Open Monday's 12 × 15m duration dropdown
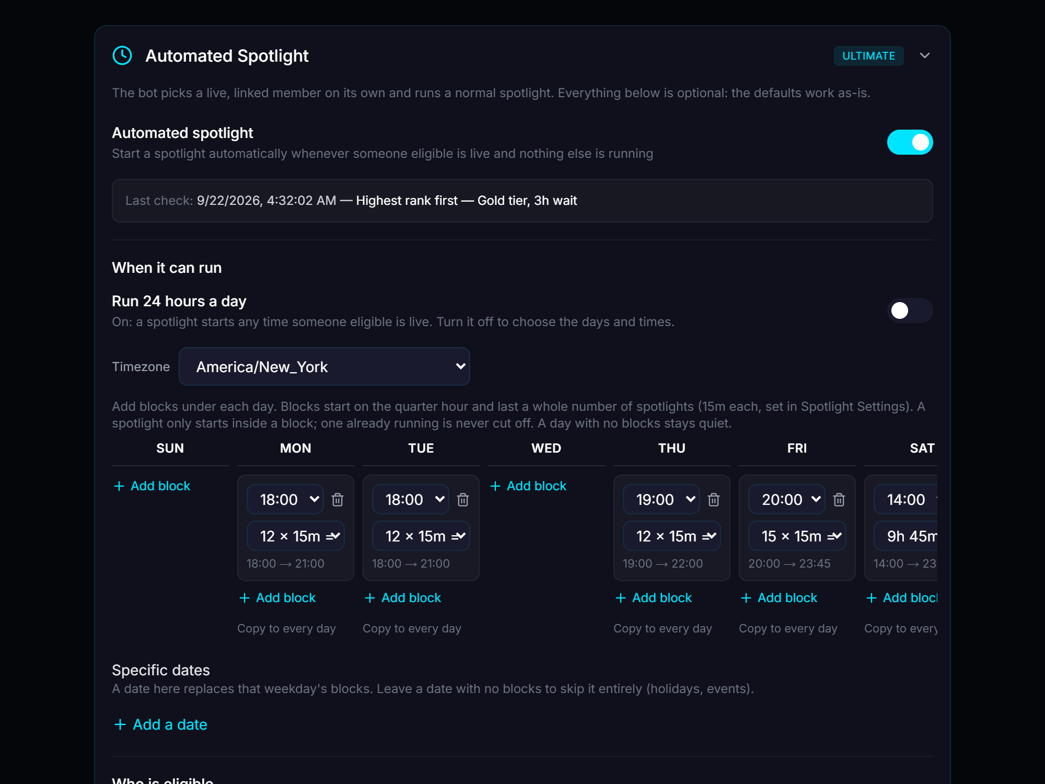1045x784 pixels. (295, 536)
